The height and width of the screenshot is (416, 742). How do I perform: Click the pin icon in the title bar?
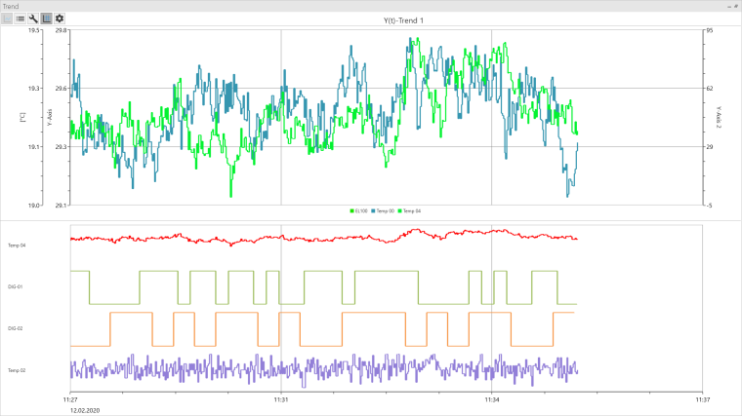tap(735, 6)
